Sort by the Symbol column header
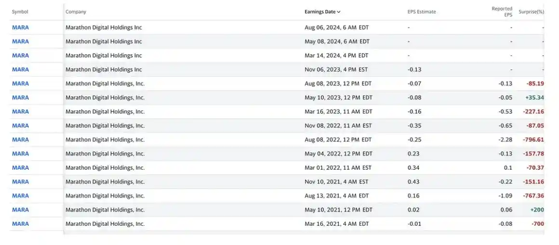This screenshot has width=559, height=245. [x=20, y=12]
